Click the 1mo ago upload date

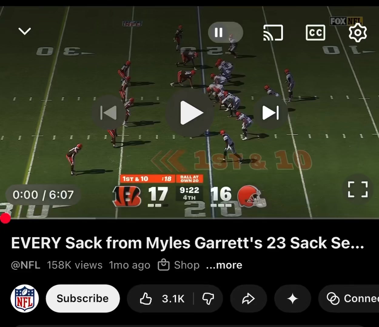click(129, 265)
